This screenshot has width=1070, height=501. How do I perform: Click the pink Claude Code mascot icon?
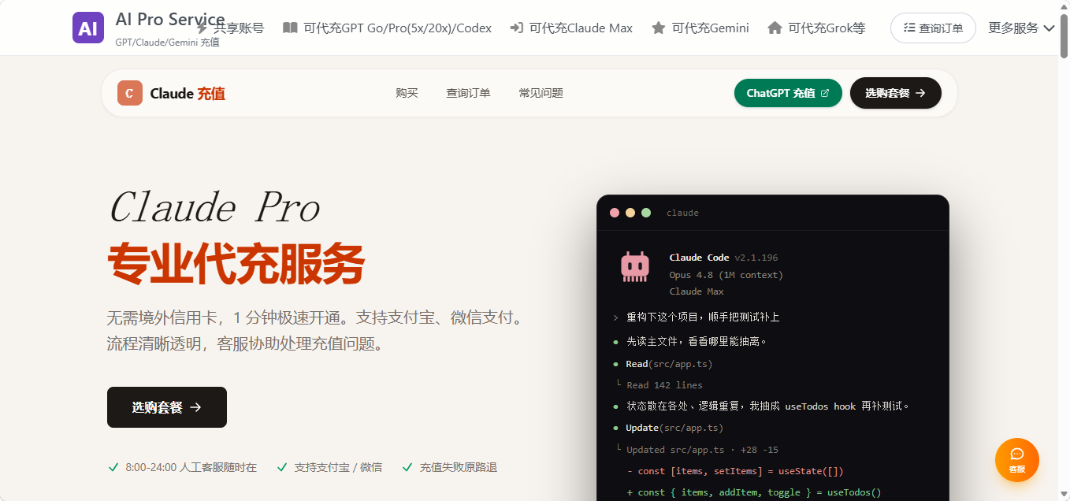634,267
